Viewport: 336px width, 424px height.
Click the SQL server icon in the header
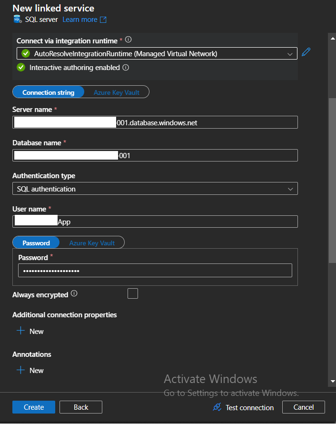16,20
